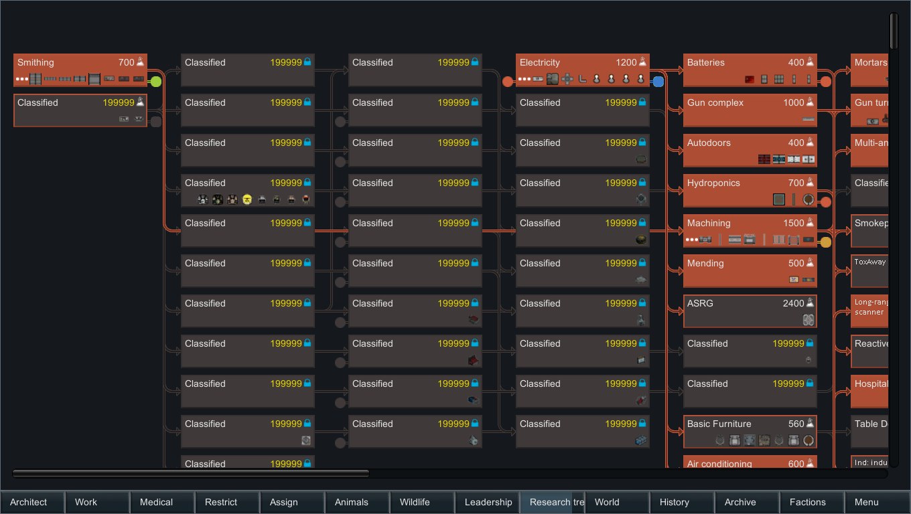Screen dimensions: 911x514
Task: Click the green circle next to Smithing
Action: (x=156, y=82)
